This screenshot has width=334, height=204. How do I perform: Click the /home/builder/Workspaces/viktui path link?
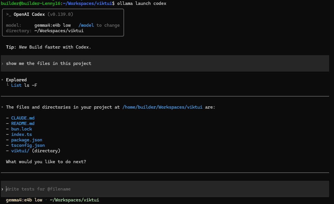163,107
